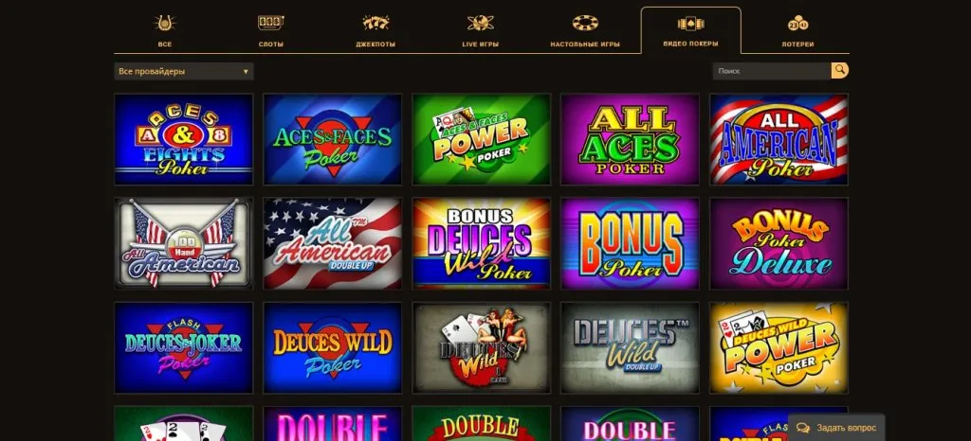Select the 777 jackpots icon
Screen dimensions: 971x441
376,24
